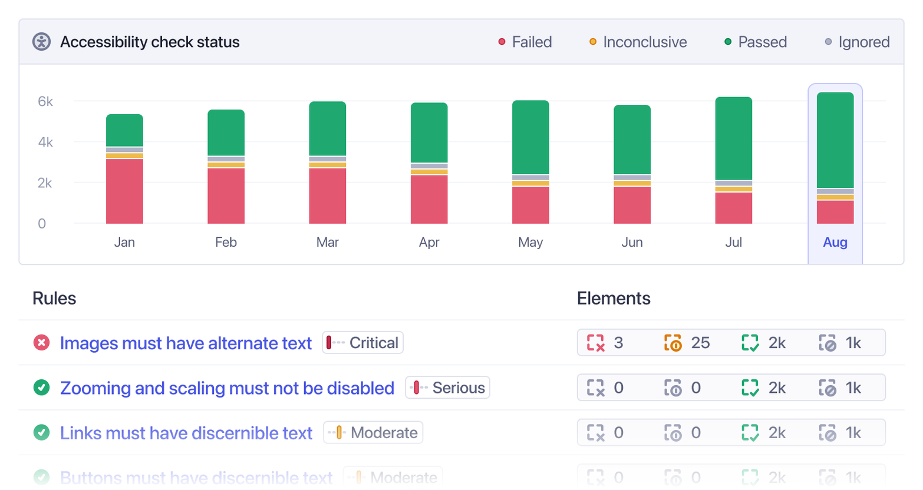Click the Moderate badge on Links rule
This screenshot has height=490, width=923.
coord(373,432)
